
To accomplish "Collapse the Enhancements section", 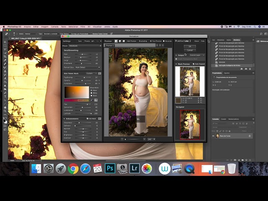I will coord(64,119).
